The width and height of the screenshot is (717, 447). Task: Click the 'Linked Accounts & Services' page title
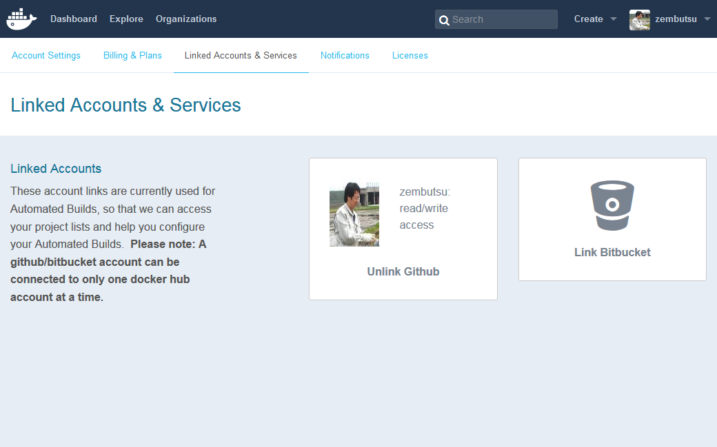pyautogui.click(x=125, y=105)
